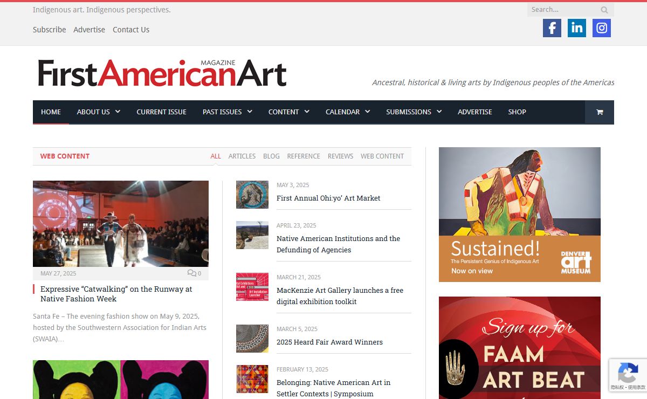Open Native American Institutions and Defunding article

339,244
